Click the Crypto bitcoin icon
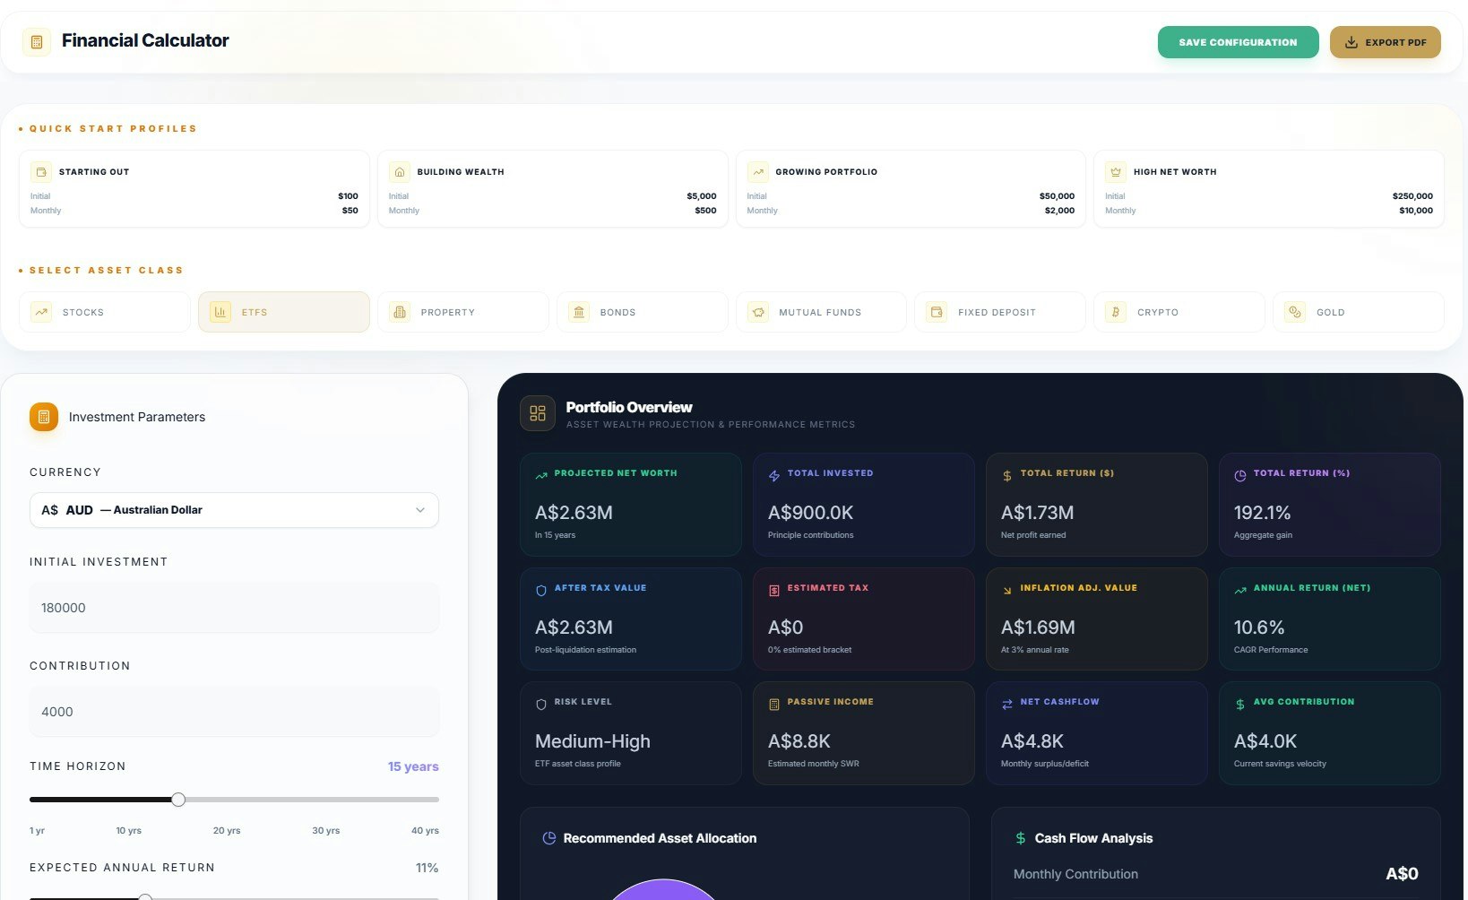 point(1116,312)
